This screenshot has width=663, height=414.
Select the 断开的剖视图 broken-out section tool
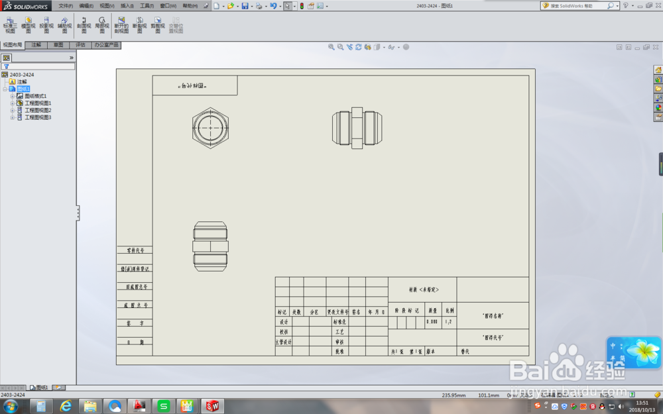121,25
